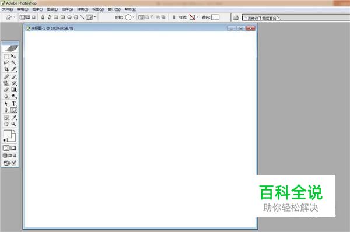350x232 pixels.
Task: Switch to Full Screen with menu bar mode
Action: [x=10, y=156]
